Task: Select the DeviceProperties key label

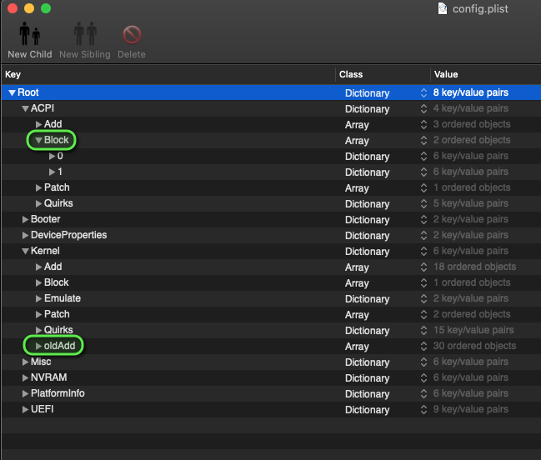Action: (68, 235)
